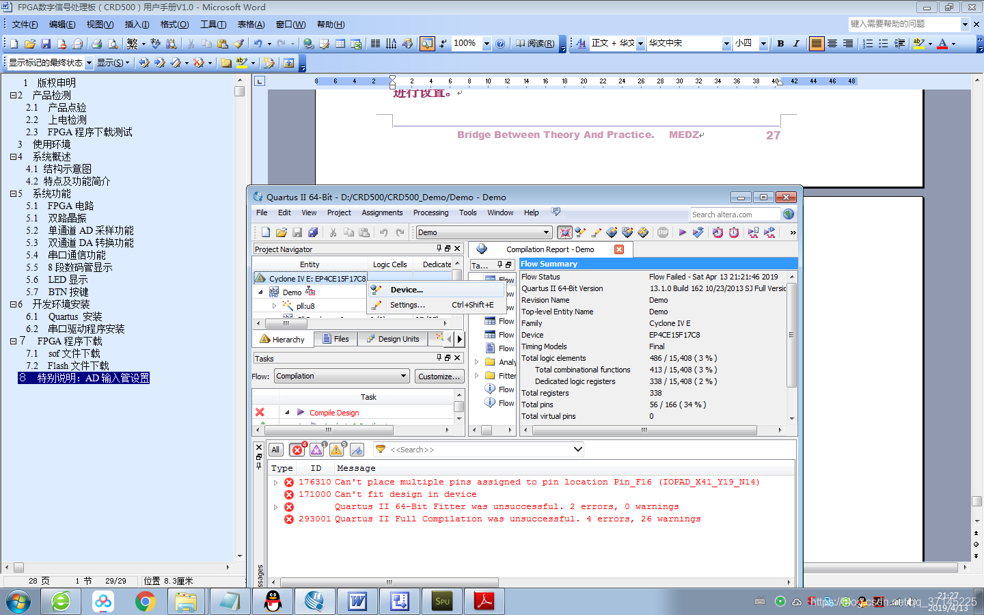The width and height of the screenshot is (984, 615).
Task: Open the Flow Compilation dropdown
Action: point(342,376)
